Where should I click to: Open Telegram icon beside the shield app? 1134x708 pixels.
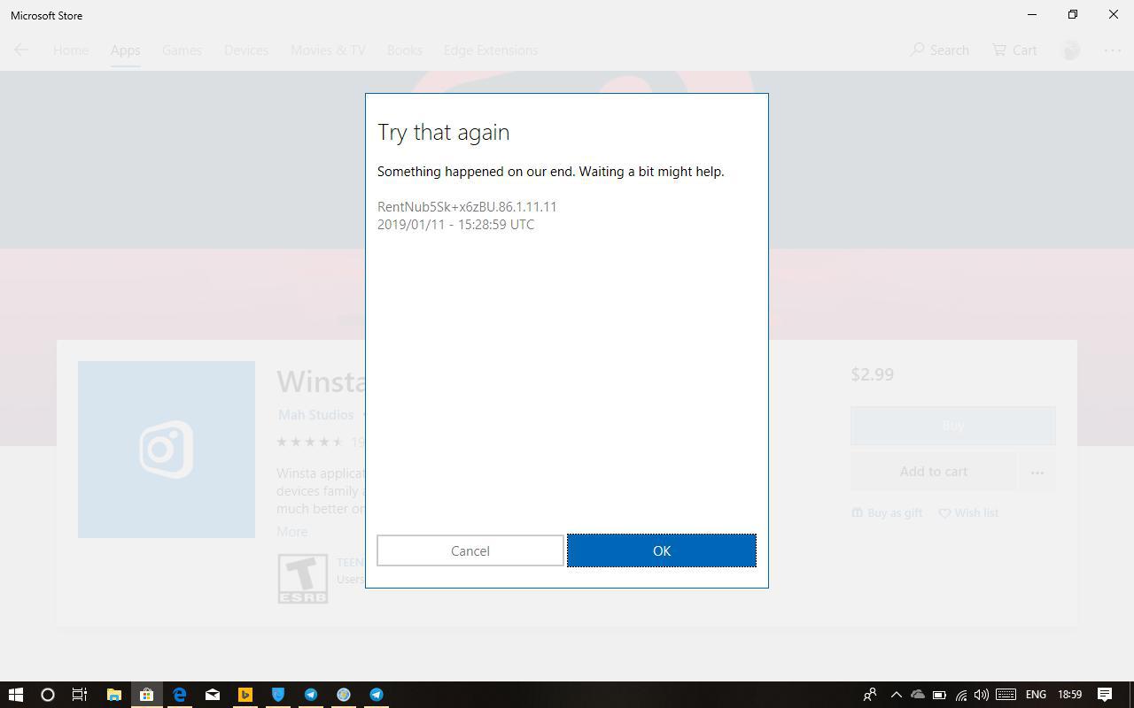click(311, 695)
